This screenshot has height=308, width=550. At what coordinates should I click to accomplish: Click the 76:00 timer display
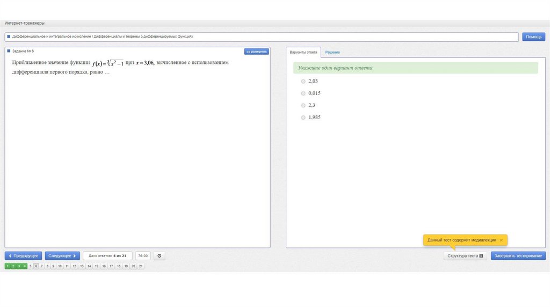pos(143,256)
